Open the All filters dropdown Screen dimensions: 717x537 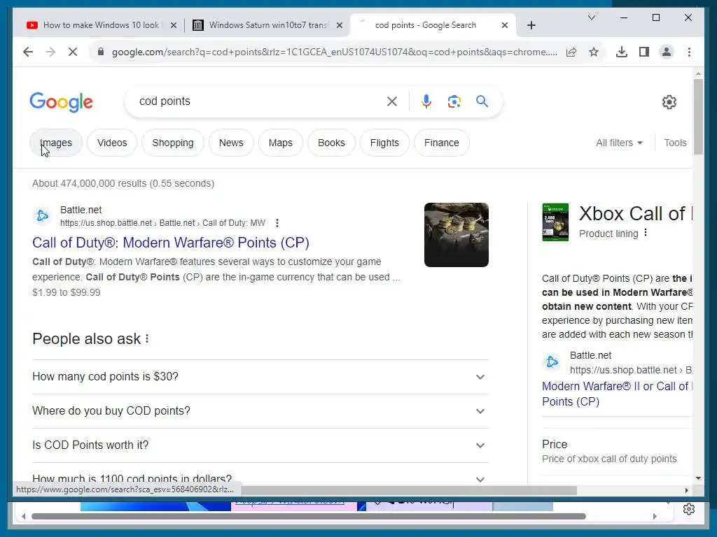[619, 143]
